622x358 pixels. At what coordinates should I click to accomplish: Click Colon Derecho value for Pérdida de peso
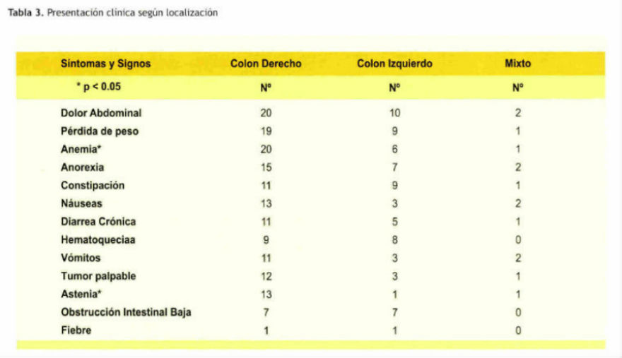click(x=266, y=131)
